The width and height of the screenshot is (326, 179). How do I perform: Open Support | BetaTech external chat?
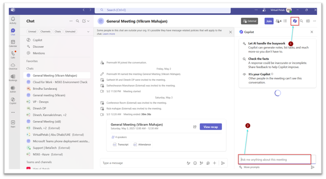[x=57, y=148]
